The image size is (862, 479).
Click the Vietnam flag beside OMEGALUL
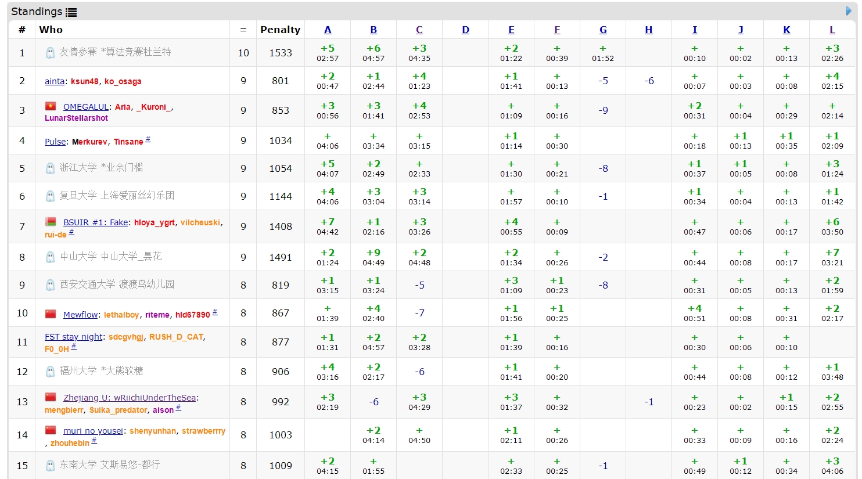[x=51, y=106]
